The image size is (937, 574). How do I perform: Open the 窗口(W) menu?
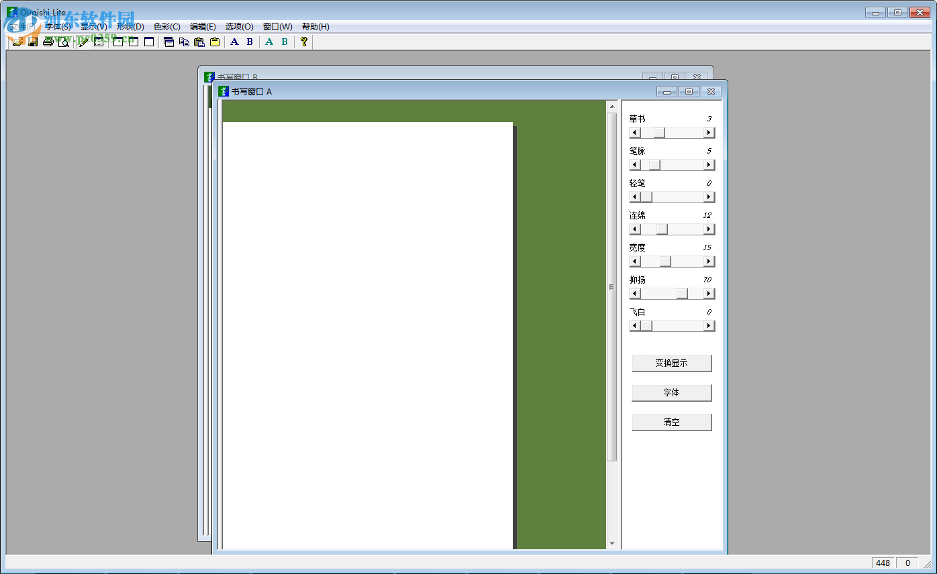[277, 27]
